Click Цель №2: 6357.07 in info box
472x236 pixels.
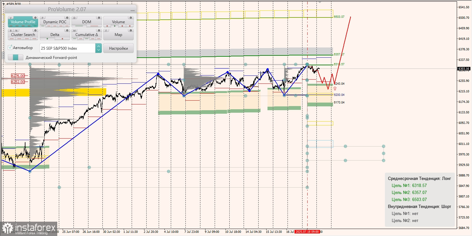[x=409, y=192]
